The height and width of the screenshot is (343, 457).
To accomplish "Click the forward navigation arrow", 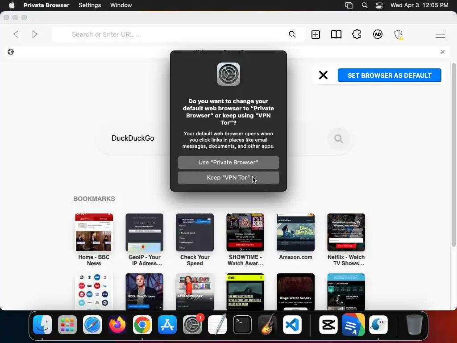I will (35, 34).
